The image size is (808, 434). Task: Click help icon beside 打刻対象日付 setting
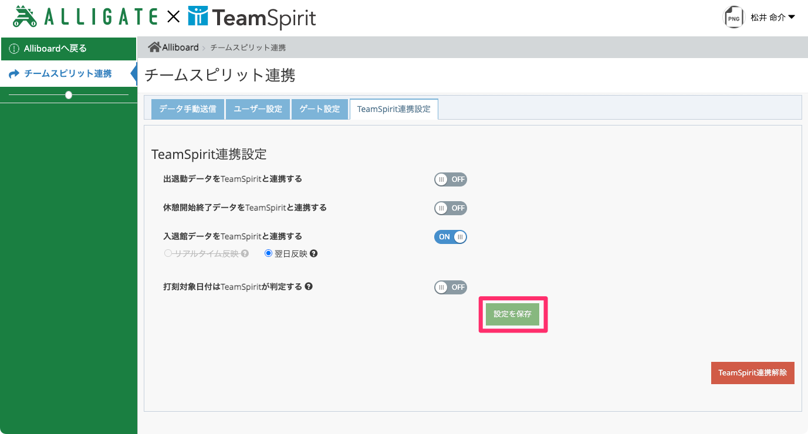309,287
